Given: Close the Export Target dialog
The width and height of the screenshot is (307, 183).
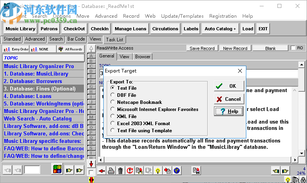Looking at the screenshot, I should coord(240,71).
